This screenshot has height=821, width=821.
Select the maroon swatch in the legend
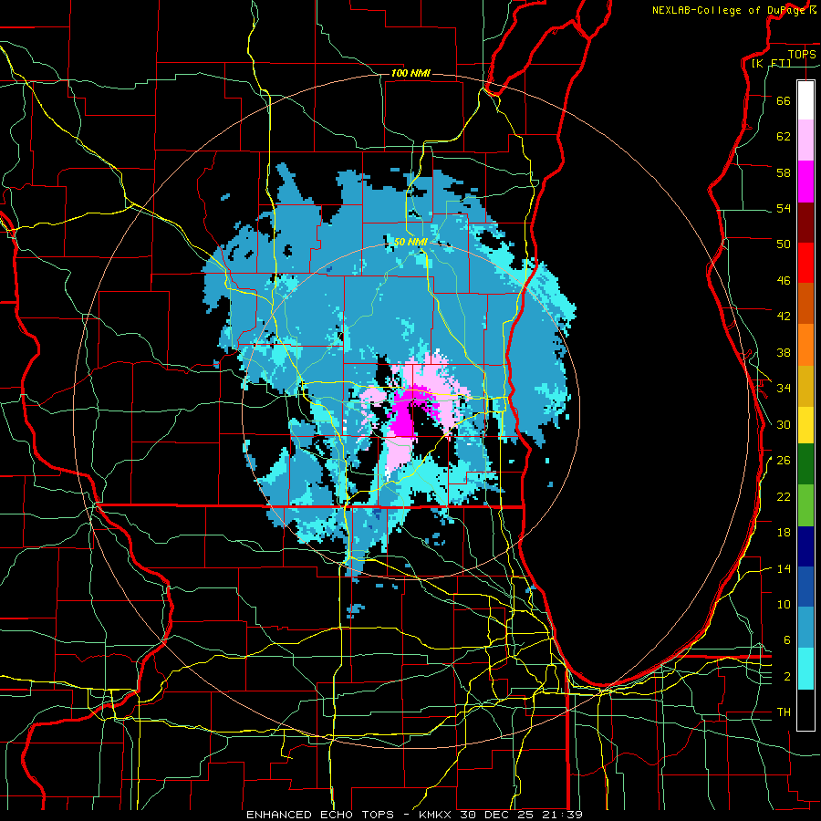pos(805,223)
